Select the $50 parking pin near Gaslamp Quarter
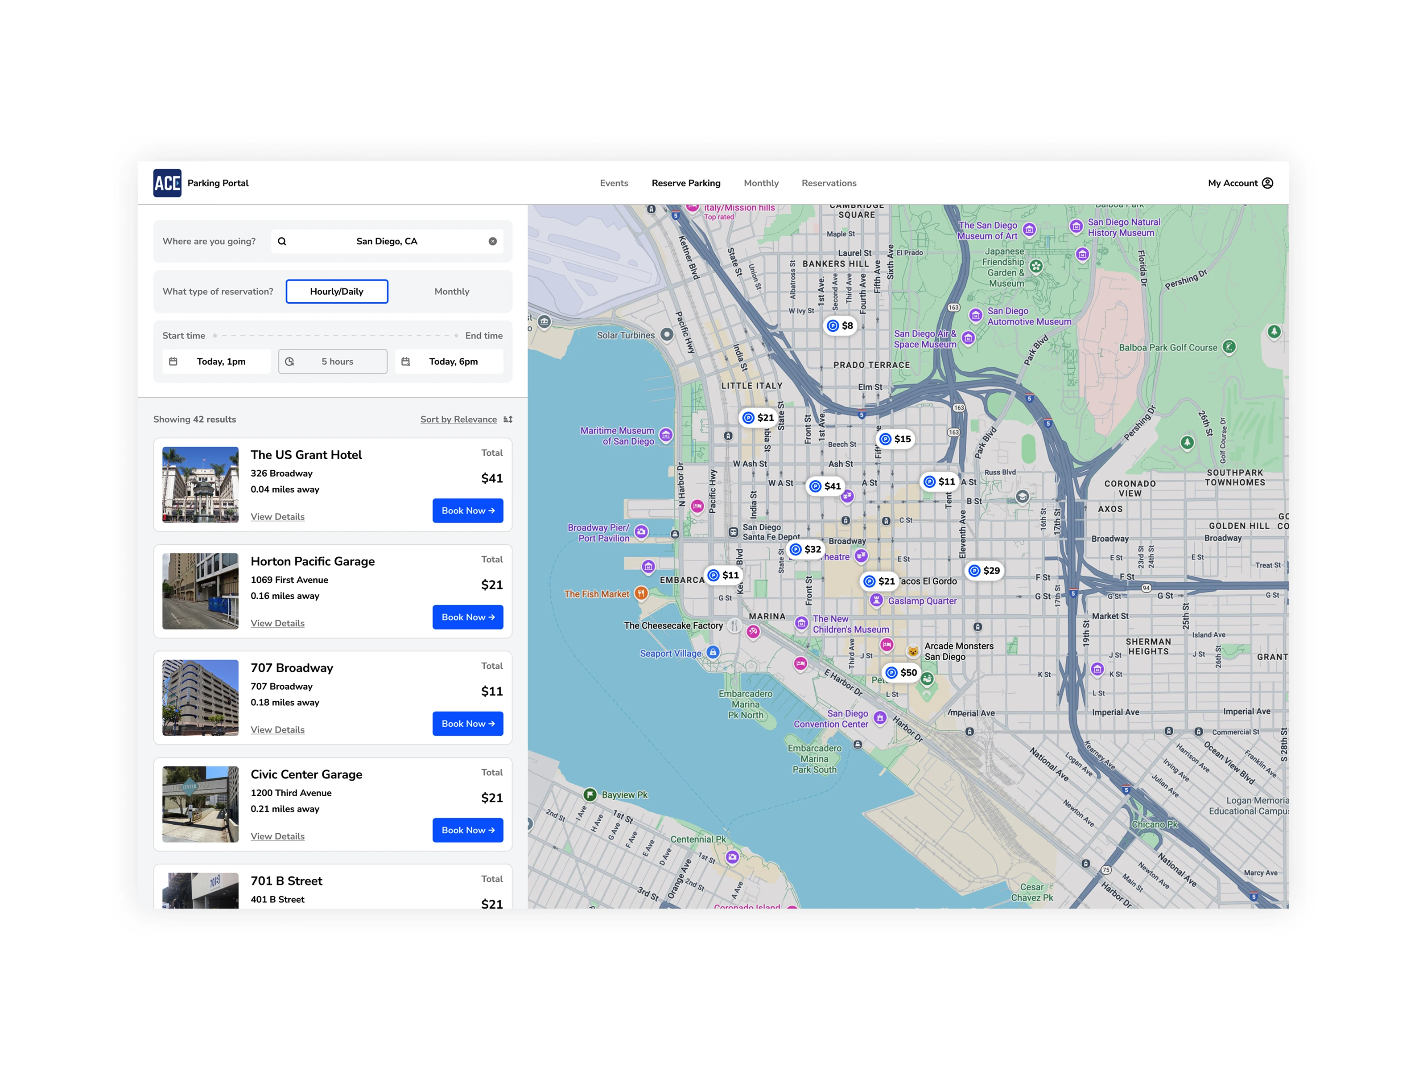The height and width of the screenshot is (1070, 1427). (x=901, y=672)
